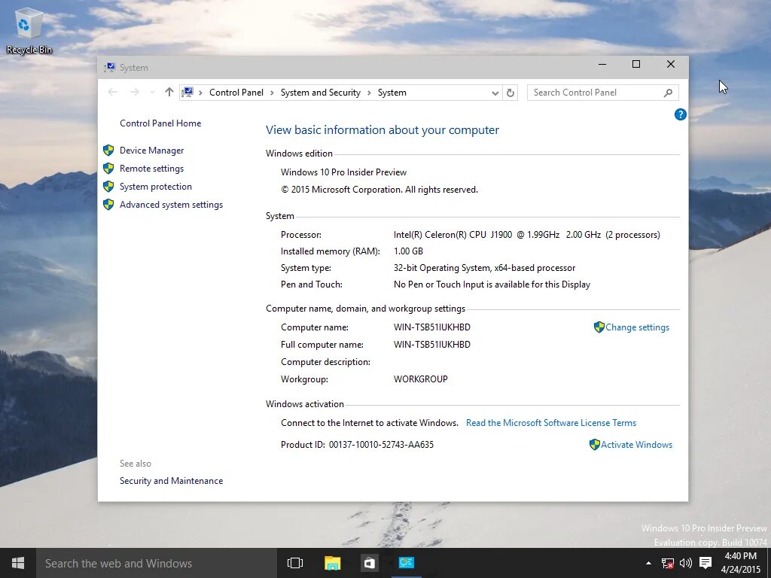Click the back navigation arrow
771x578 pixels.
113,92
